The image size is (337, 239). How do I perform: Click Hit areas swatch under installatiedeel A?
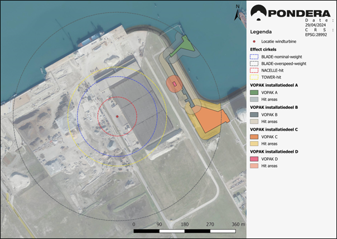coord(254,99)
